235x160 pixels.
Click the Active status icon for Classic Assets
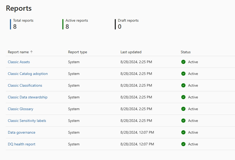click(x=183, y=62)
